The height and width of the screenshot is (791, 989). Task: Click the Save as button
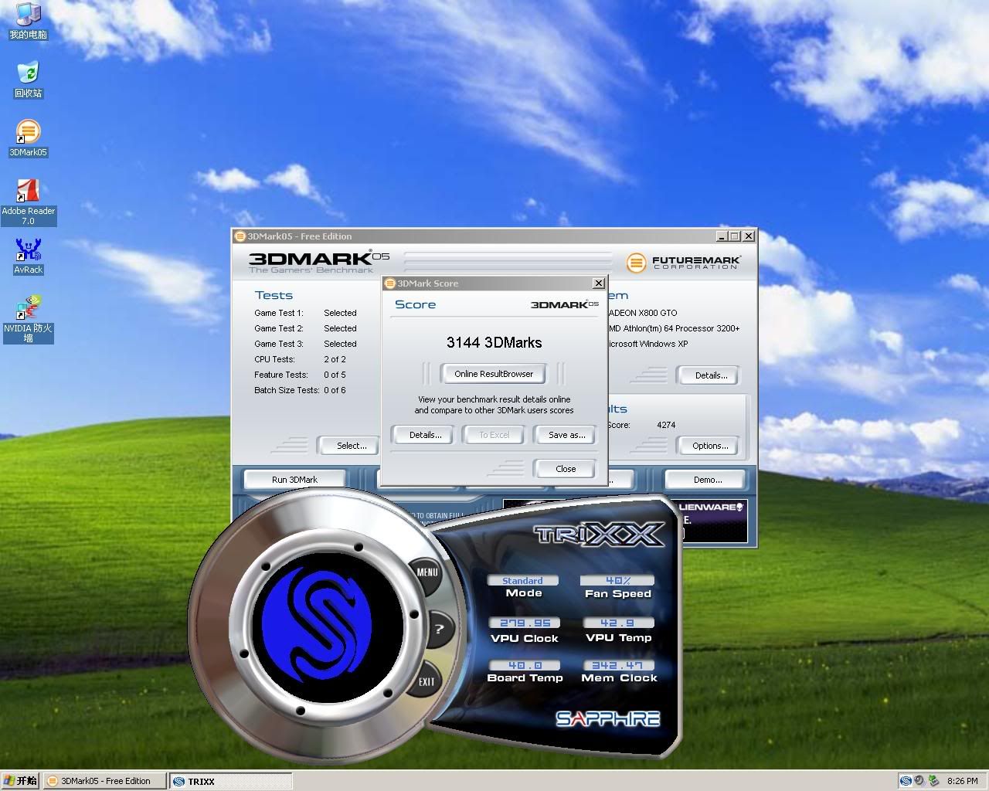click(x=566, y=435)
